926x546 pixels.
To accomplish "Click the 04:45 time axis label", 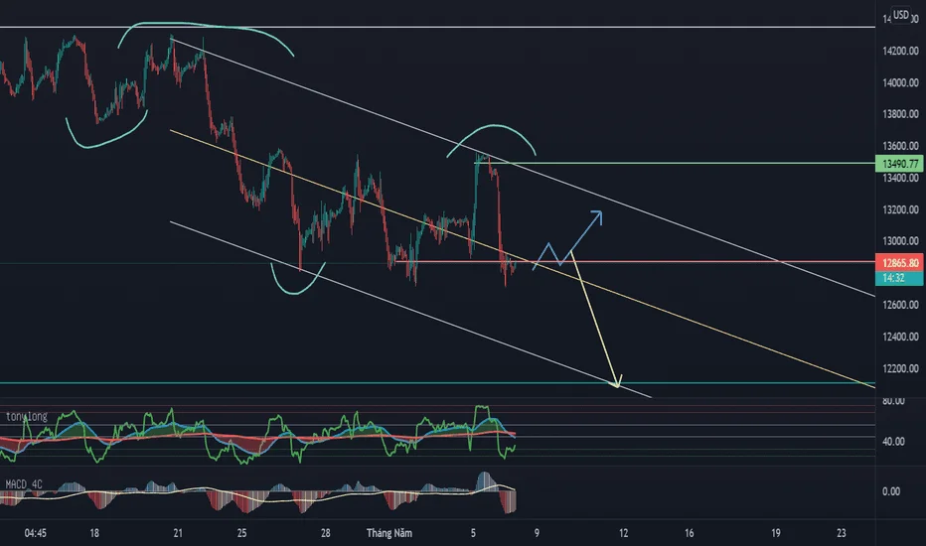I will [x=38, y=531].
